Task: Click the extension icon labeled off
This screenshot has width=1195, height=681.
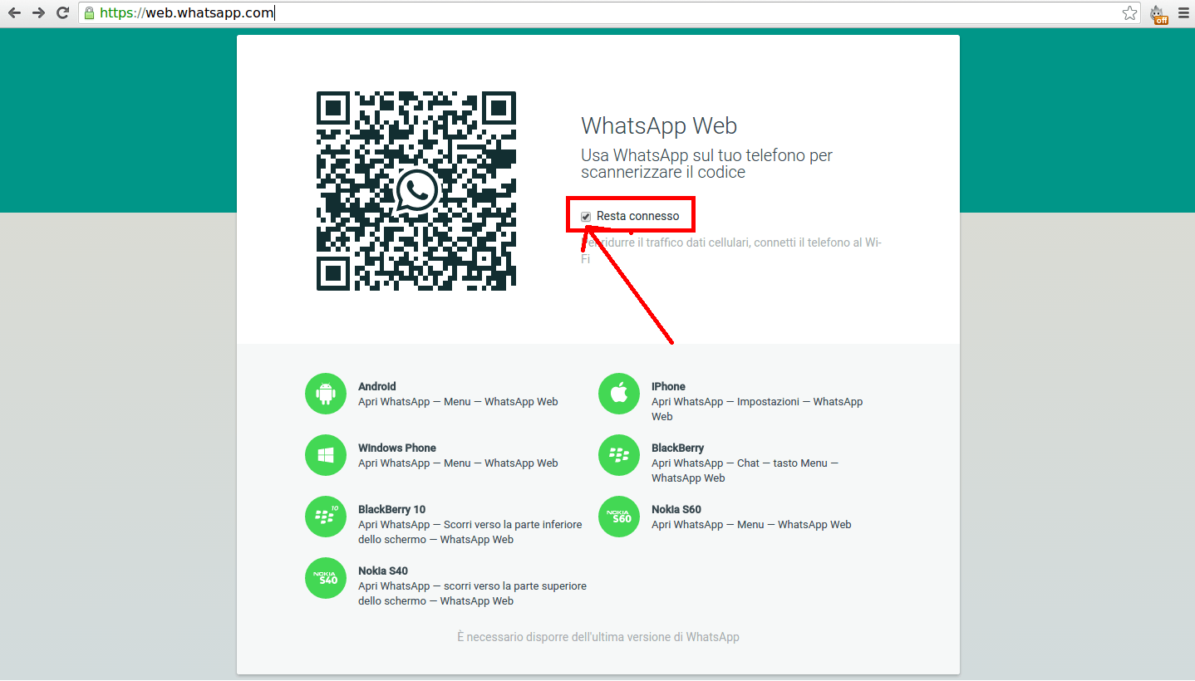Action: (1158, 14)
